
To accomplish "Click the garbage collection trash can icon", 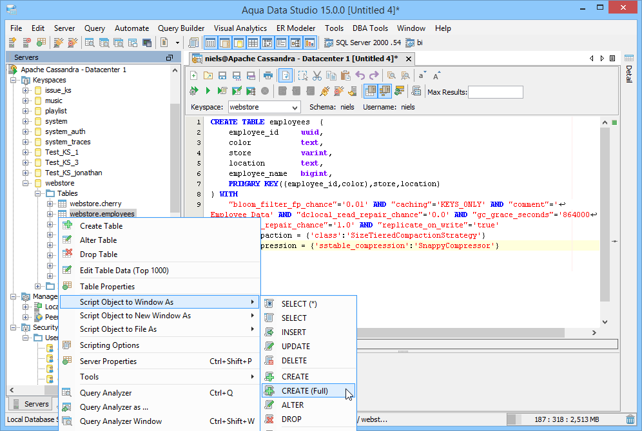I will (x=630, y=419).
